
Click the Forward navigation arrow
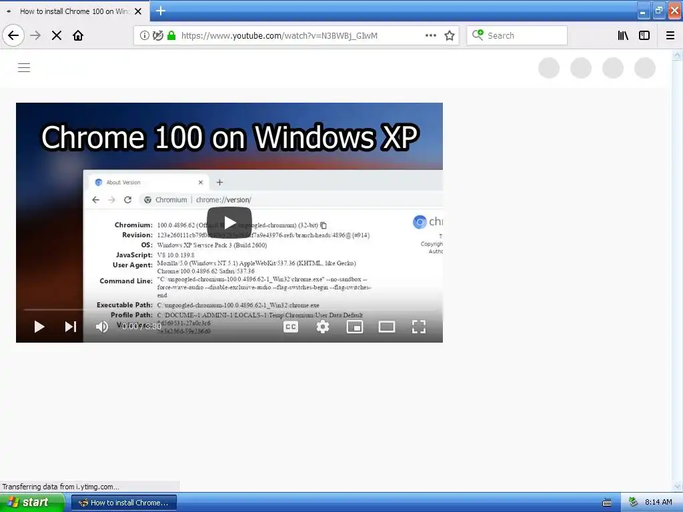click(36, 35)
